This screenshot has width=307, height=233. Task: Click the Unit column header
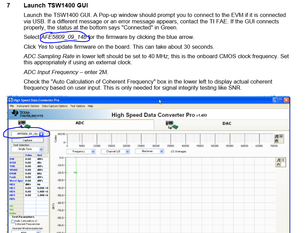pos(40,155)
